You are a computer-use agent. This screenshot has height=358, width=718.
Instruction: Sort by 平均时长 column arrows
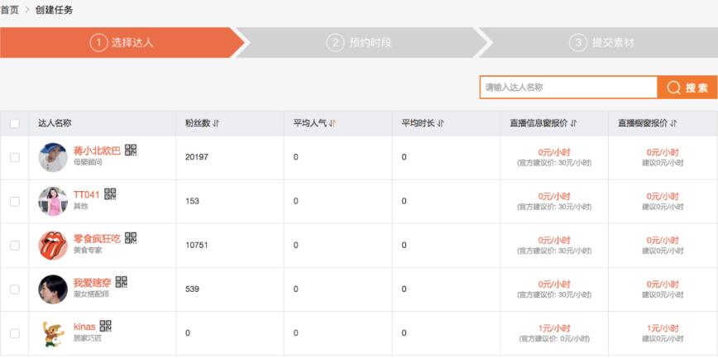pyautogui.click(x=441, y=123)
